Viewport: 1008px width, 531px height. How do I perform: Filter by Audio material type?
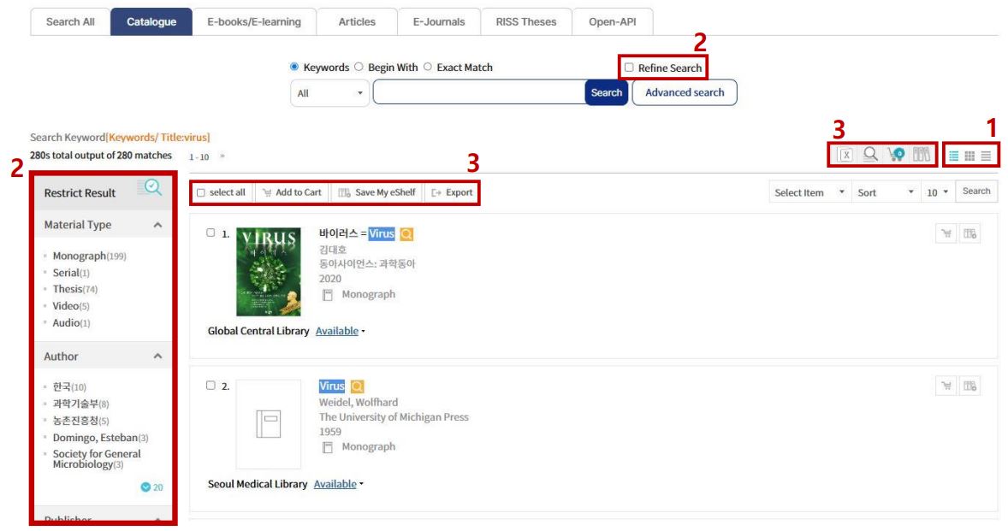[x=71, y=323]
